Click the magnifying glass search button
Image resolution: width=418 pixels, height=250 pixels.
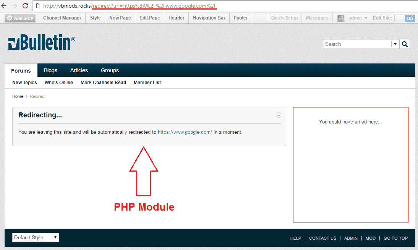(405, 44)
